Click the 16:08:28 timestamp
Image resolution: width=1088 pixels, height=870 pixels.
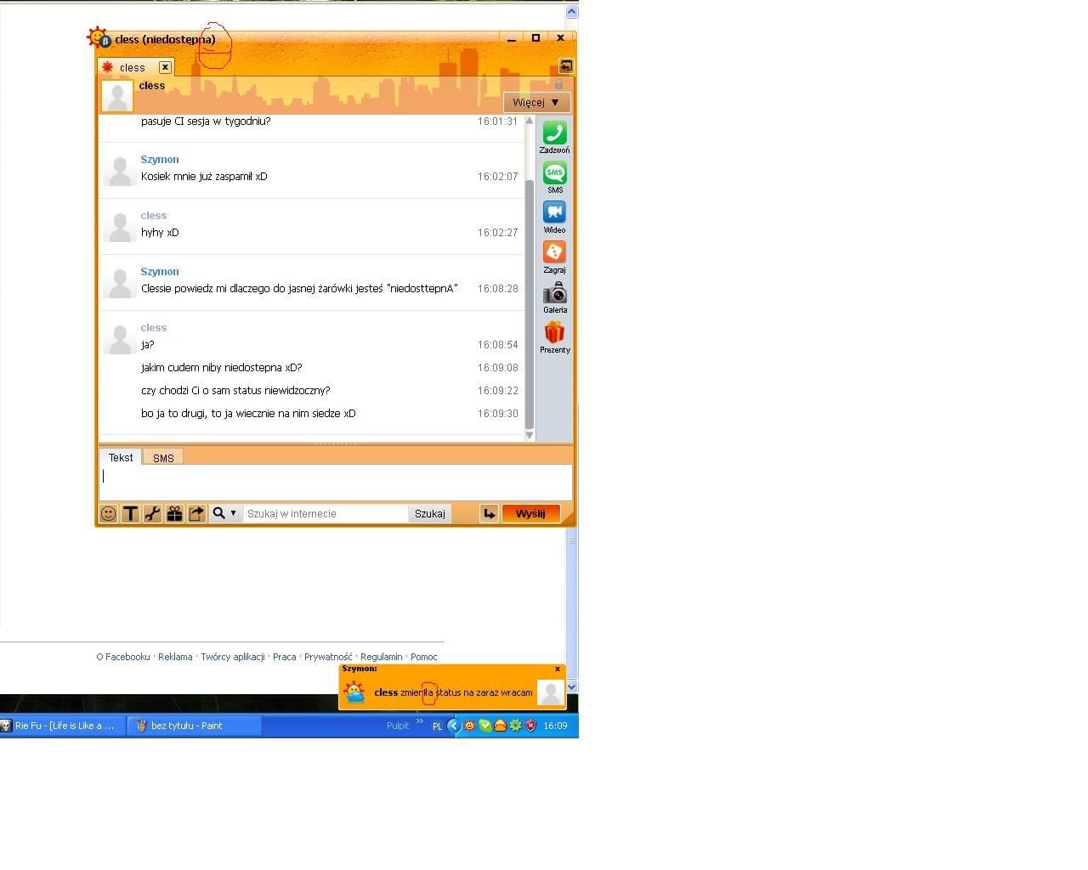497,289
